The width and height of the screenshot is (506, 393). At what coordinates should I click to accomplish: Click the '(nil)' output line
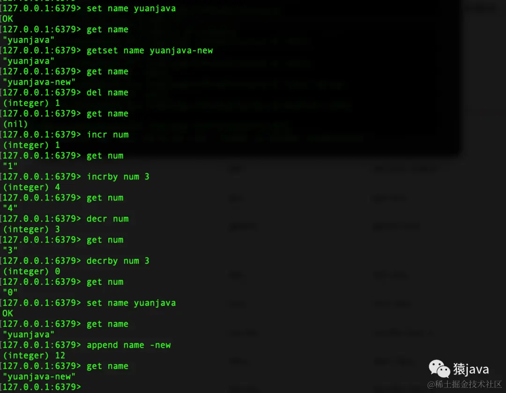[x=15, y=124]
